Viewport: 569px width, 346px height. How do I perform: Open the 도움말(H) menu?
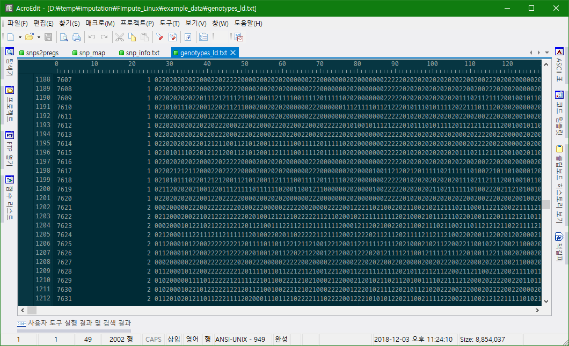click(248, 23)
